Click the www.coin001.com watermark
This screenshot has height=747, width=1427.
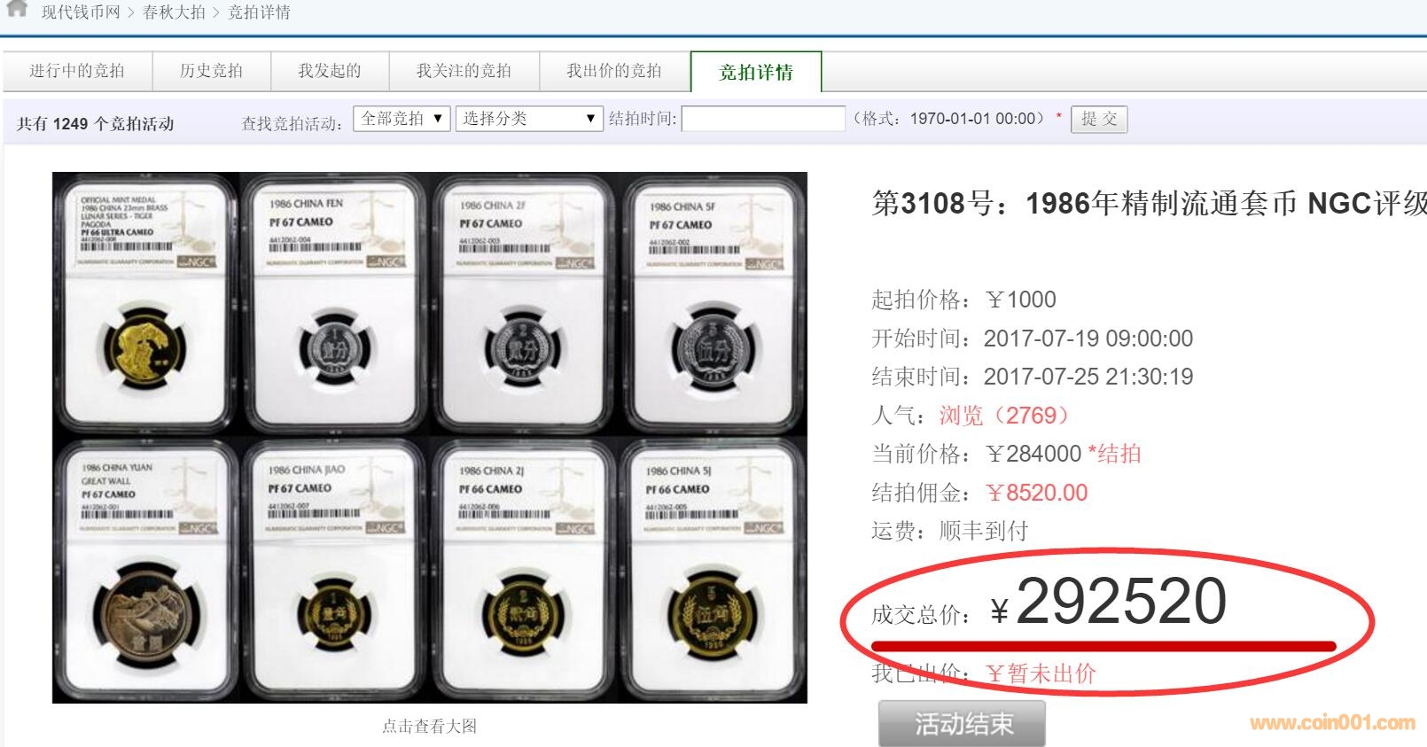point(1332,722)
